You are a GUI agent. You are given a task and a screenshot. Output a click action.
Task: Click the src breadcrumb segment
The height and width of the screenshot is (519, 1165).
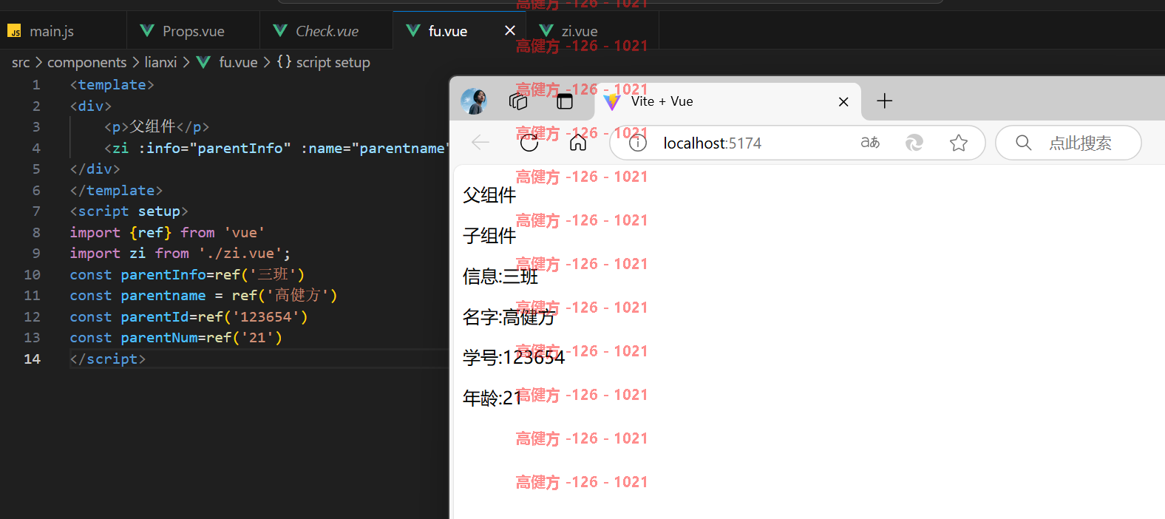pyautogui.click(x=21, y=62)
